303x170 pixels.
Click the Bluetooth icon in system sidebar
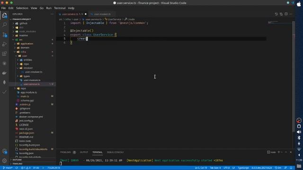(299, 138)
